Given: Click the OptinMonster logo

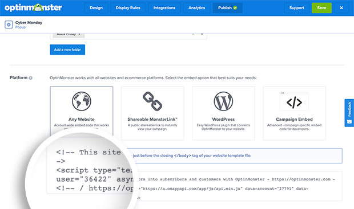Looking at the screenshot, I should (33, 7).
